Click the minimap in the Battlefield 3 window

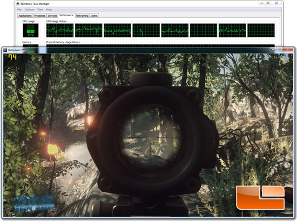point(34,203)
